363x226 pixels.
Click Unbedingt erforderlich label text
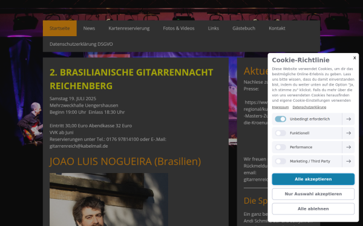tap(310, 119)
